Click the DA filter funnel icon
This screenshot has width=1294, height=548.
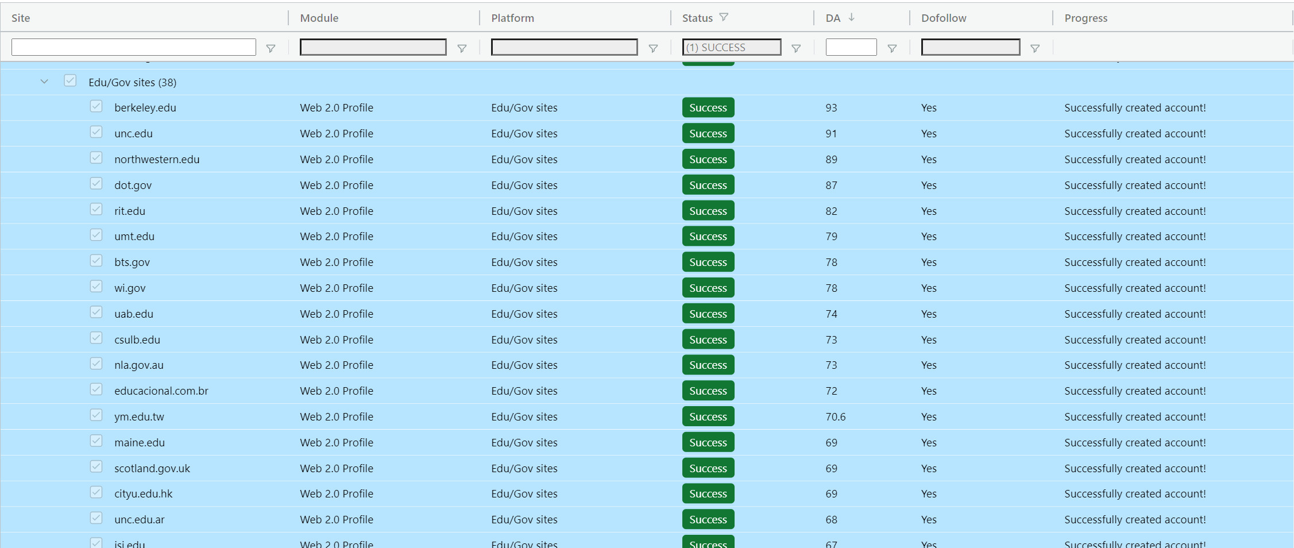892,48
